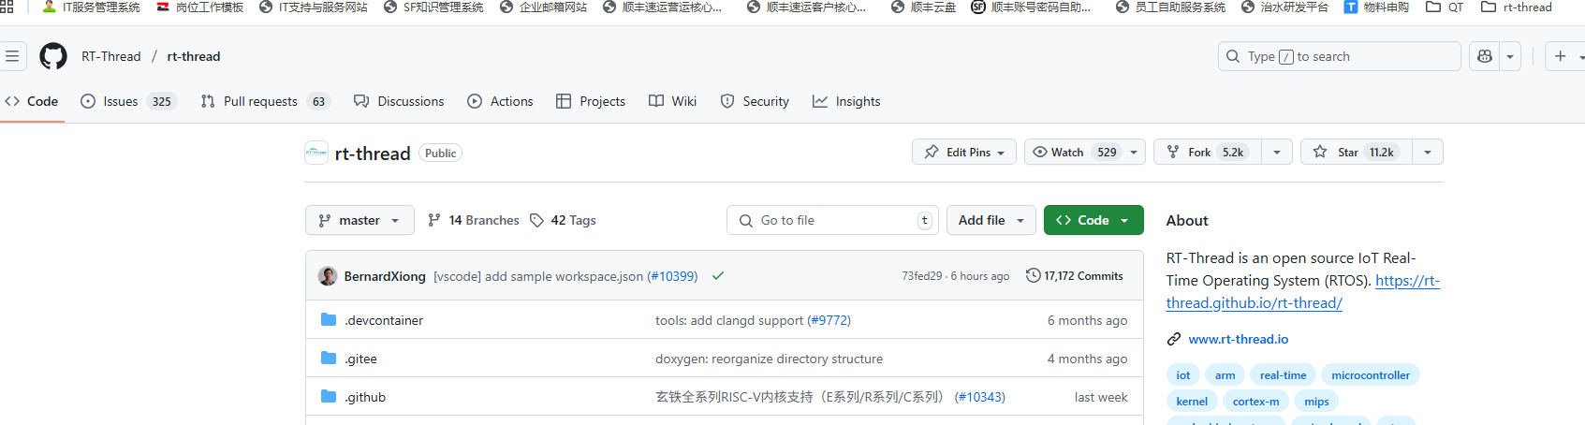Click the green commit status checkmark
Viewport: 1585px width, 425px height.
(x=718, y=276)
